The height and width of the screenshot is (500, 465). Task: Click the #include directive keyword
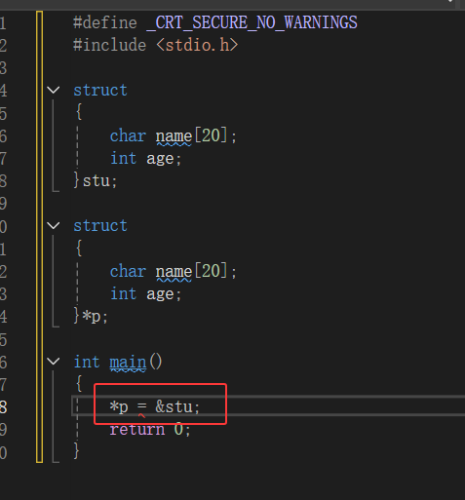pos(109,45)
